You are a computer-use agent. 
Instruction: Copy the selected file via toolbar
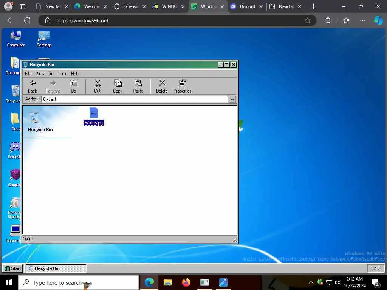tap(118, 86)
